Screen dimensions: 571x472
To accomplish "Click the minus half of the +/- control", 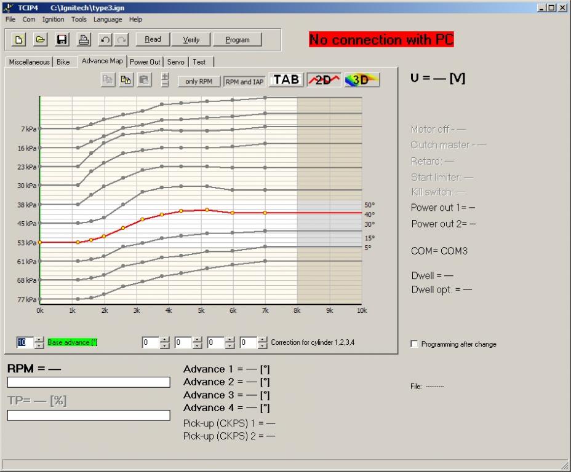I will pyautogui.click(x=166, y=84).
